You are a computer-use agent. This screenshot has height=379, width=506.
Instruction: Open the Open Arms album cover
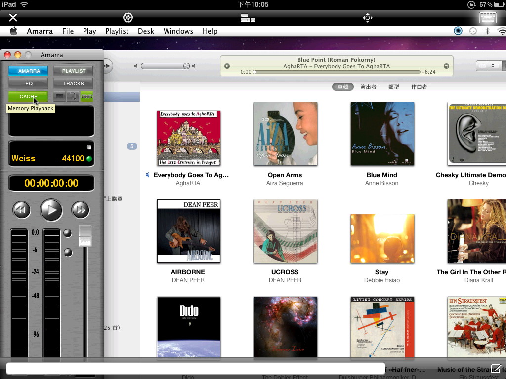[x=286, y=134]
